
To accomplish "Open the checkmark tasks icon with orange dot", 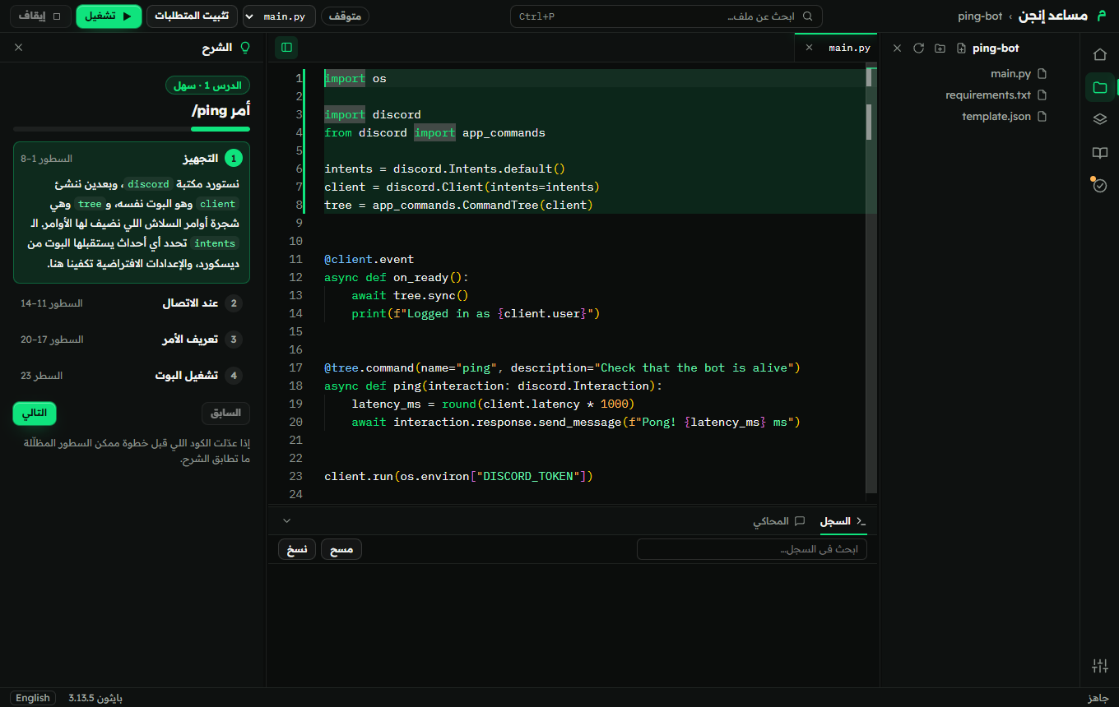I will click(x=1099, y=186).
